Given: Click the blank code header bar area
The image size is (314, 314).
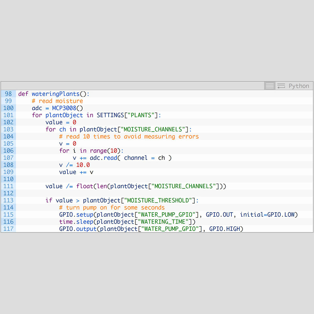Looking at the screenshot, I should (132, 86).
